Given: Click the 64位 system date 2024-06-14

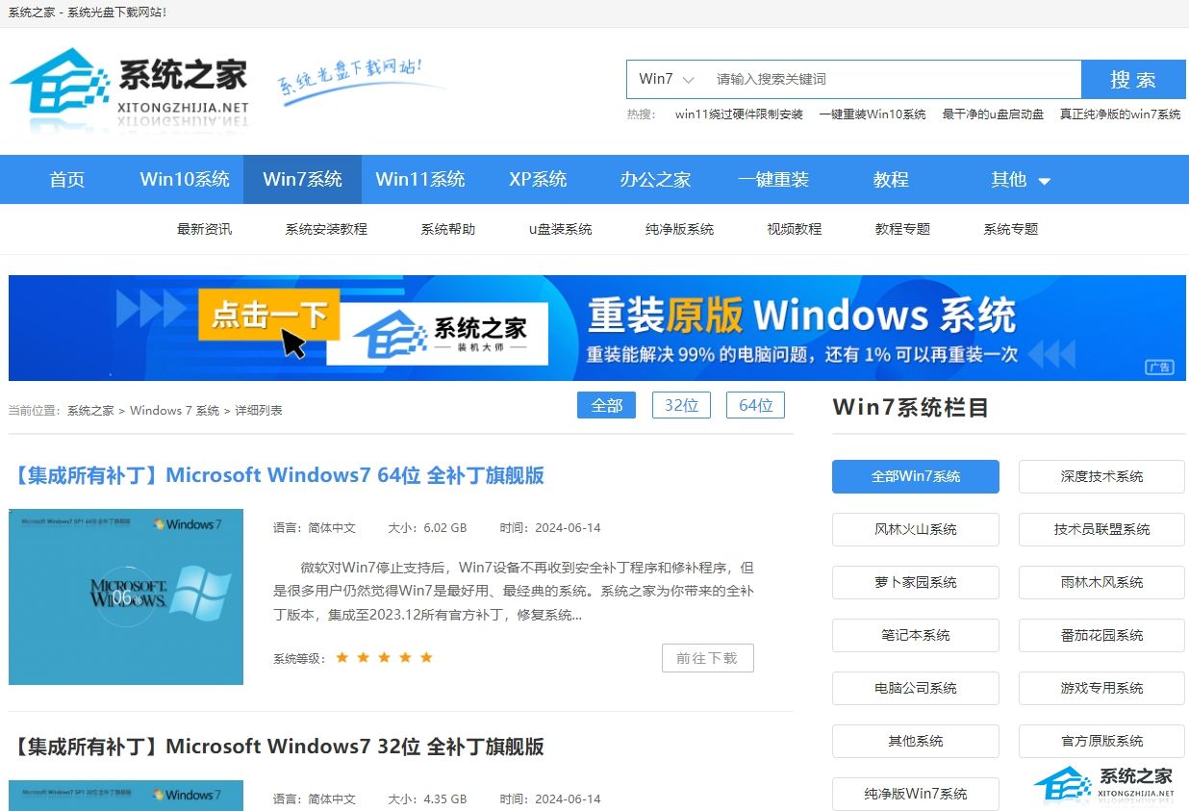Looking at the screenshot, I should pos(568,528).
